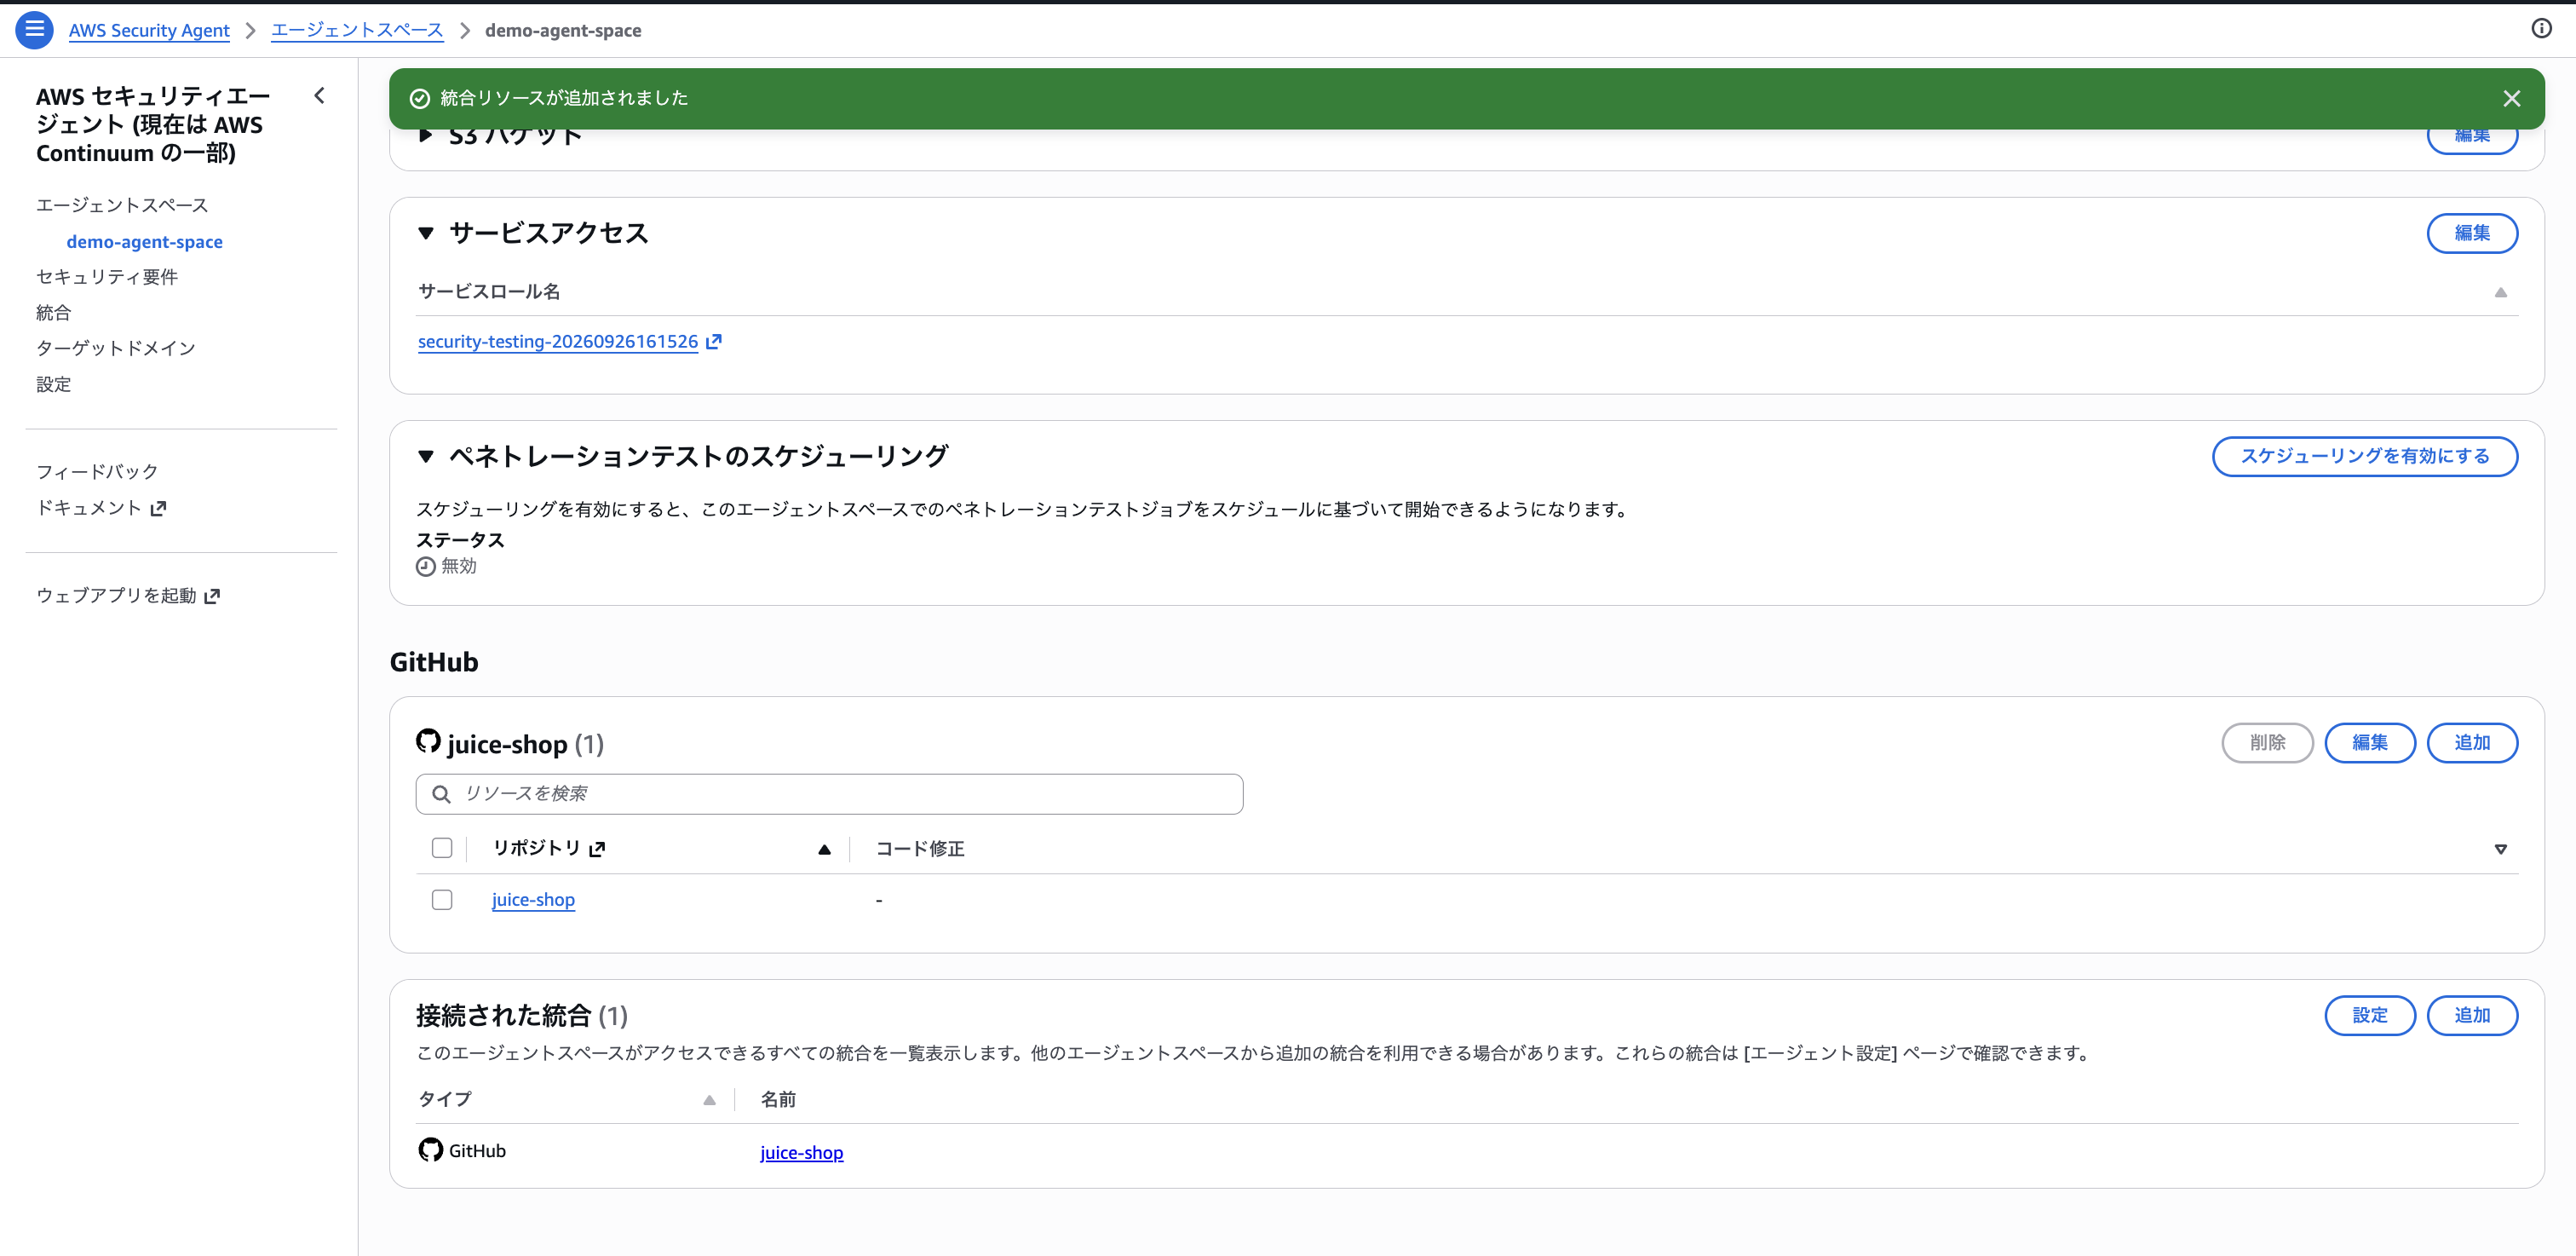
Task: Open セキュリティ要件 in side navigation
Action: pyautogui.click(x=107, y=277)
